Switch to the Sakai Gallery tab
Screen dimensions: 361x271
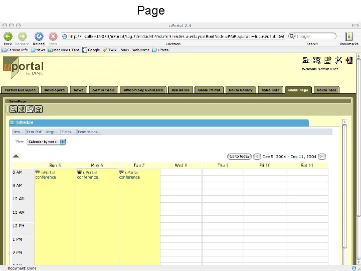pyautogui.click(x=241, y=90)
